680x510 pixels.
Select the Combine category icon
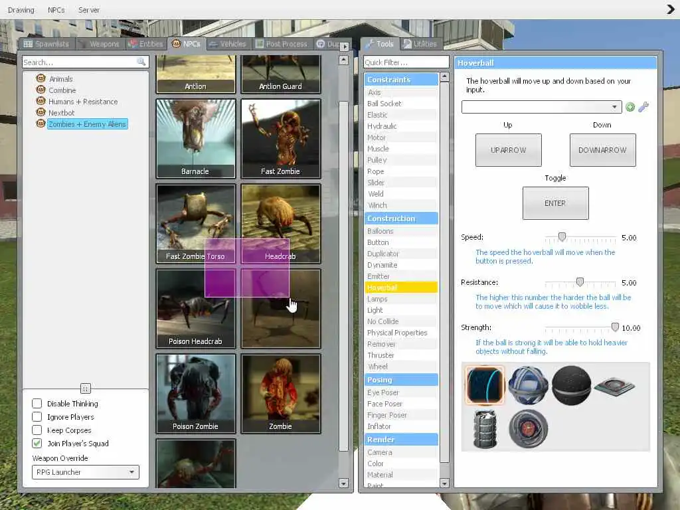click(x=41, y=90)
